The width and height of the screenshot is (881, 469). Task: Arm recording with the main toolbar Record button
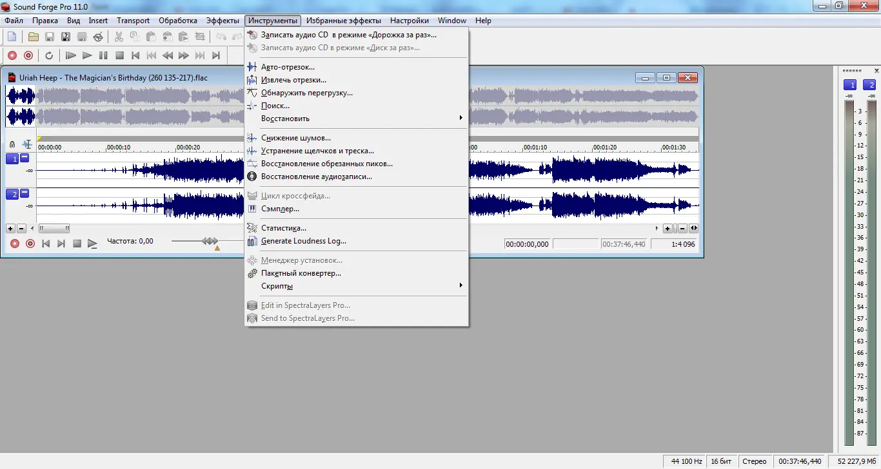pyautogui.click(x=12, y=55)
